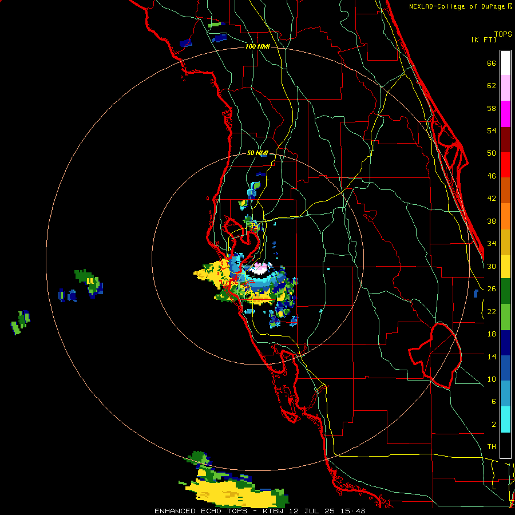515x515 pixels.
Task: Click the dark red (maroon) legend swatch
Action: [x=505, y=140]
